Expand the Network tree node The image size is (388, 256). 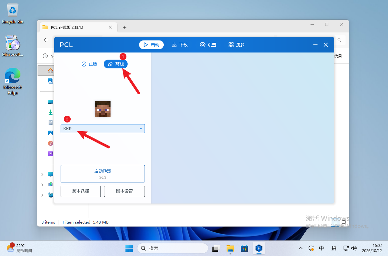42,195
